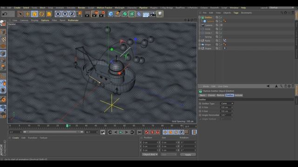Open Texture menu in Material Manager
This screenshot has height=167, width=298.
(x=43, y=138)
